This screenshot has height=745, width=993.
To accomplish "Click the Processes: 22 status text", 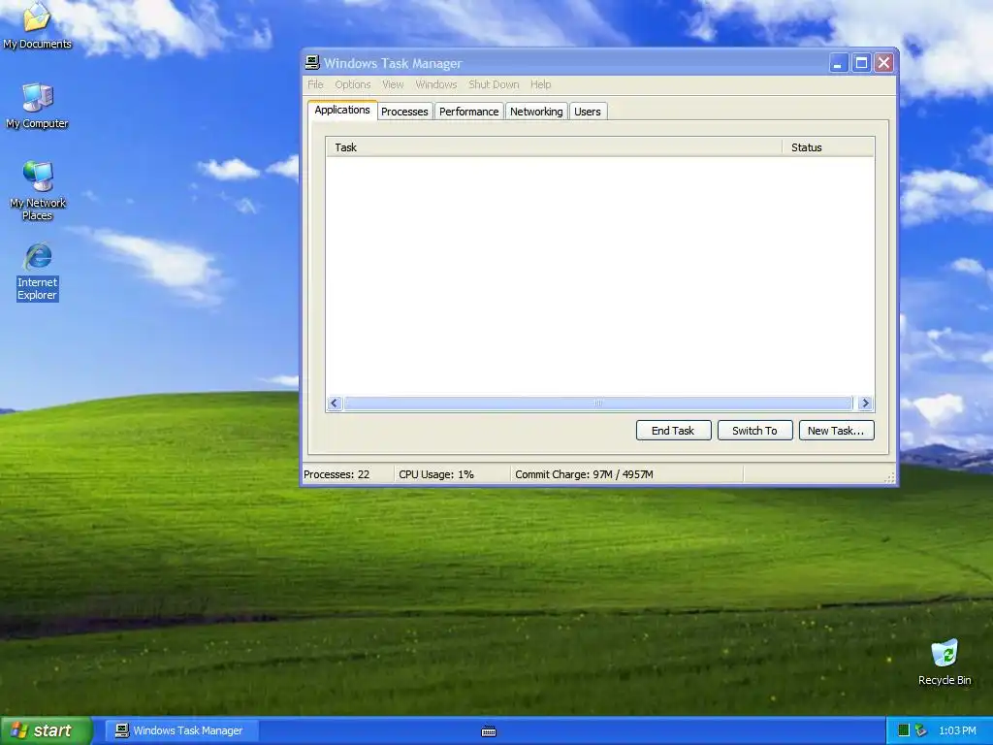I will point(336,473).
